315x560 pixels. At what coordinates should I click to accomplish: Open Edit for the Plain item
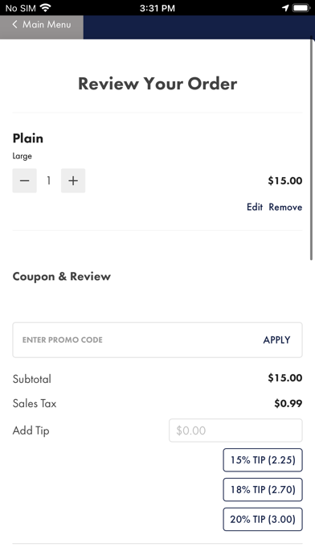(255, 207)
